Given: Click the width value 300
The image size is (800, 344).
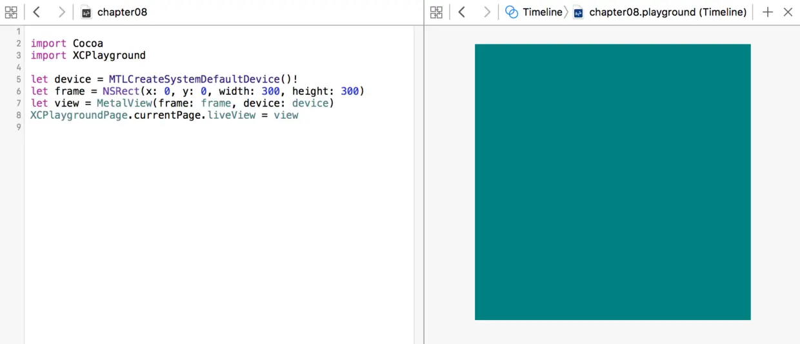Looking at the screenshot, I should (x=270, y=91).
